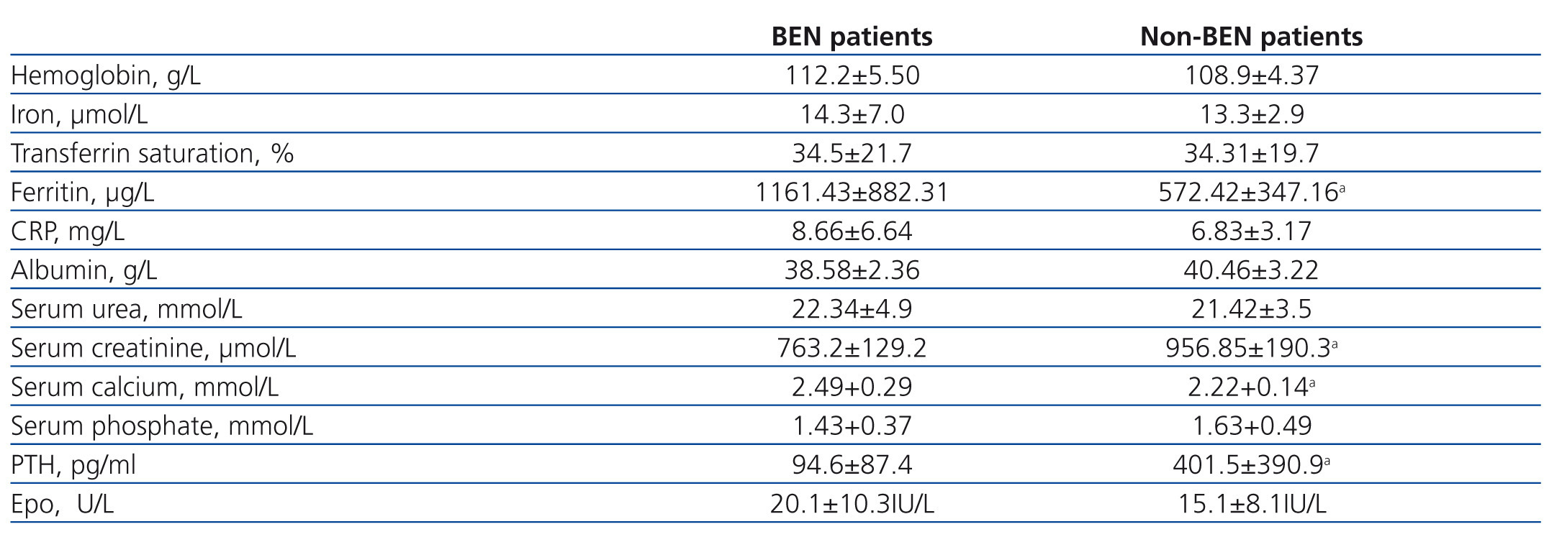Click the BEN ferritin value 1161.43±882.31
This screenshot has width=1562, height=537.
click(852, 192)
